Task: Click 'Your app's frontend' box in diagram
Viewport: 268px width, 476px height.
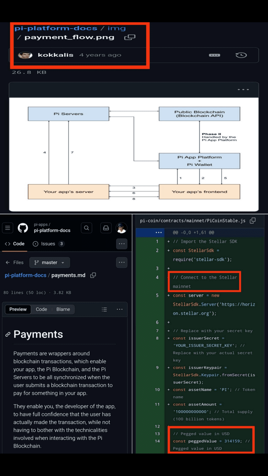Action: pos(199,192)
